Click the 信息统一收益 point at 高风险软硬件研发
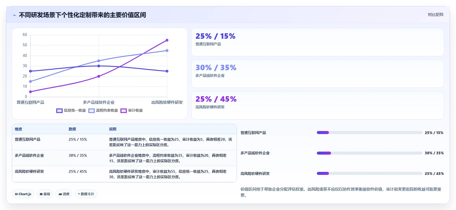456x210 pixels. 167,71
